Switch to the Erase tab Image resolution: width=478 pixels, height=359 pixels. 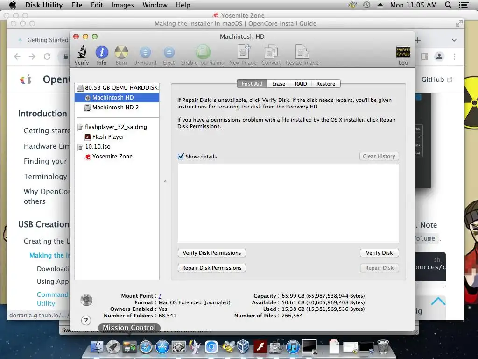278,84
